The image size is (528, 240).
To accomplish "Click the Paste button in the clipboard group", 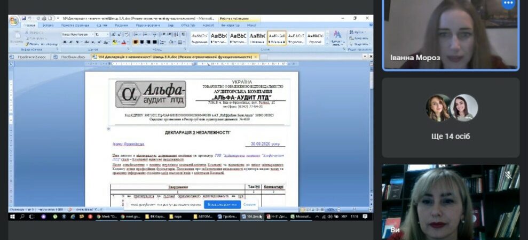I will tap(18, 38).
